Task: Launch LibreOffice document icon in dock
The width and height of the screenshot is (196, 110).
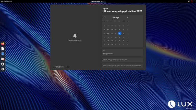Action: click(3, 49)
